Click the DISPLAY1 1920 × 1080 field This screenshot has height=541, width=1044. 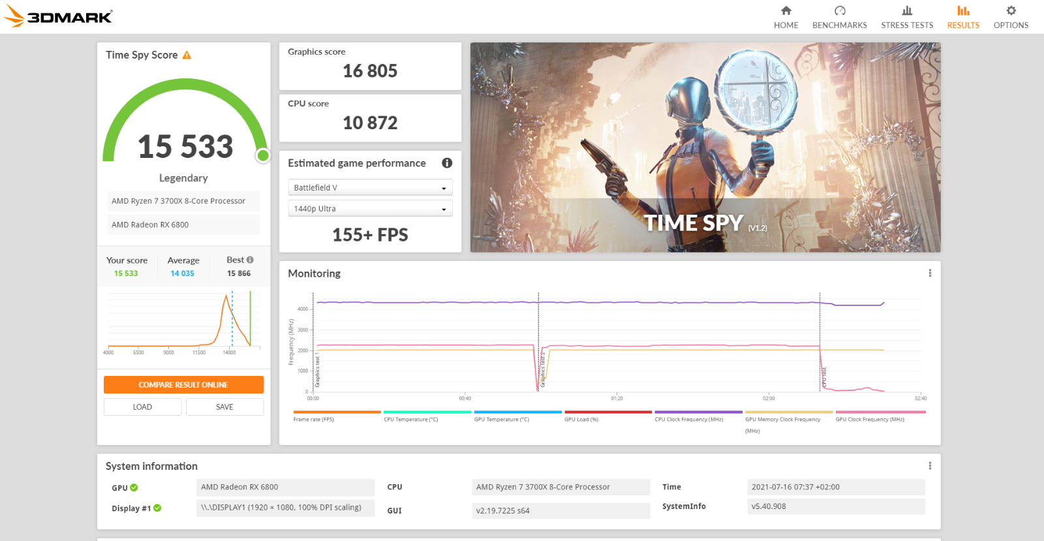286,508
